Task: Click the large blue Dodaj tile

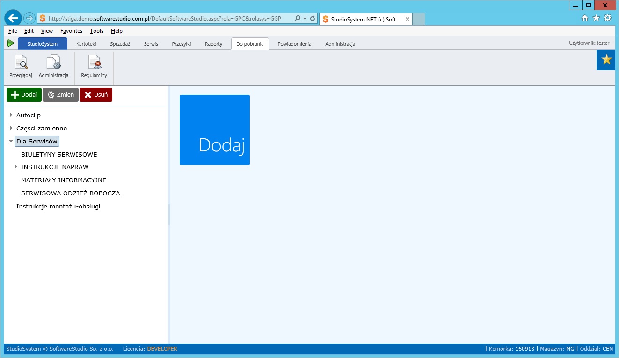Action: click(215, 130)
